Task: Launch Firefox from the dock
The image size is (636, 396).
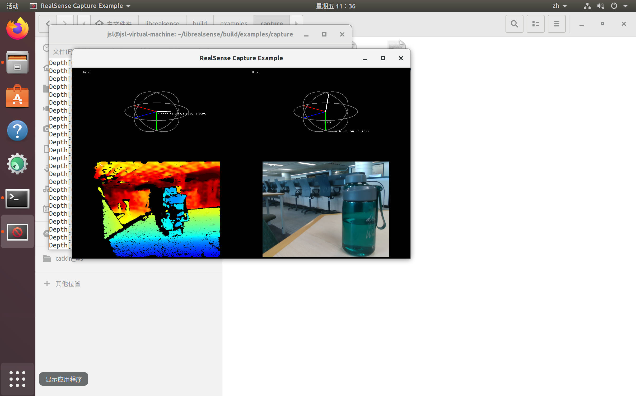Action: point(17,28)
